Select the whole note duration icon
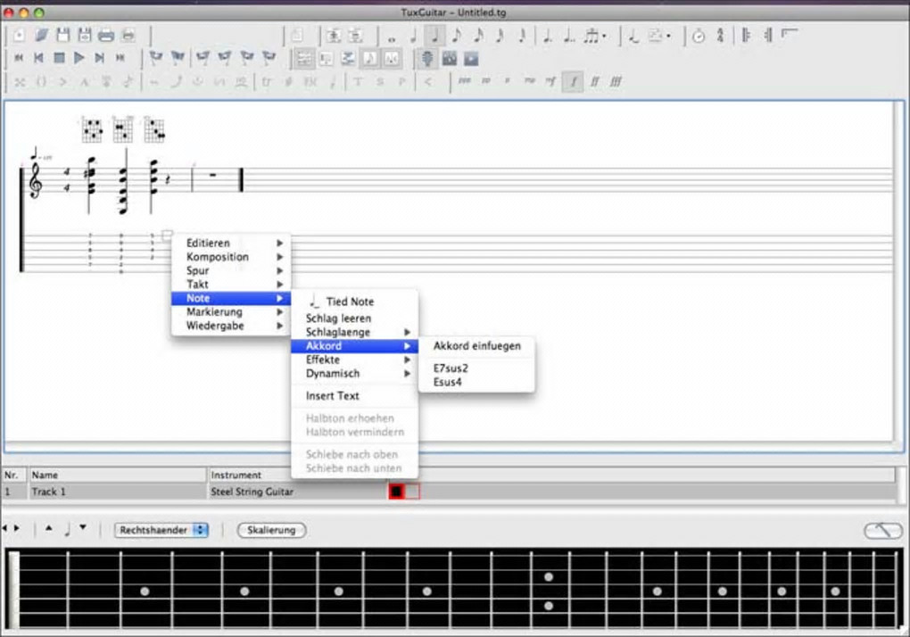This screenshot has height=637, width=910. 391,37
